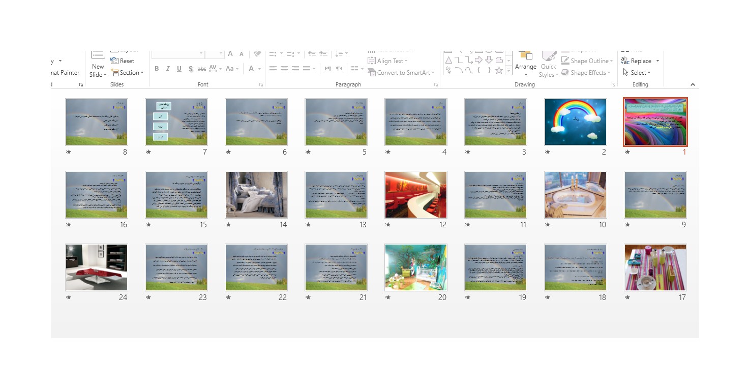Open Character Spacing options
This screenshot has height=389, width=750.
point(215,69)
